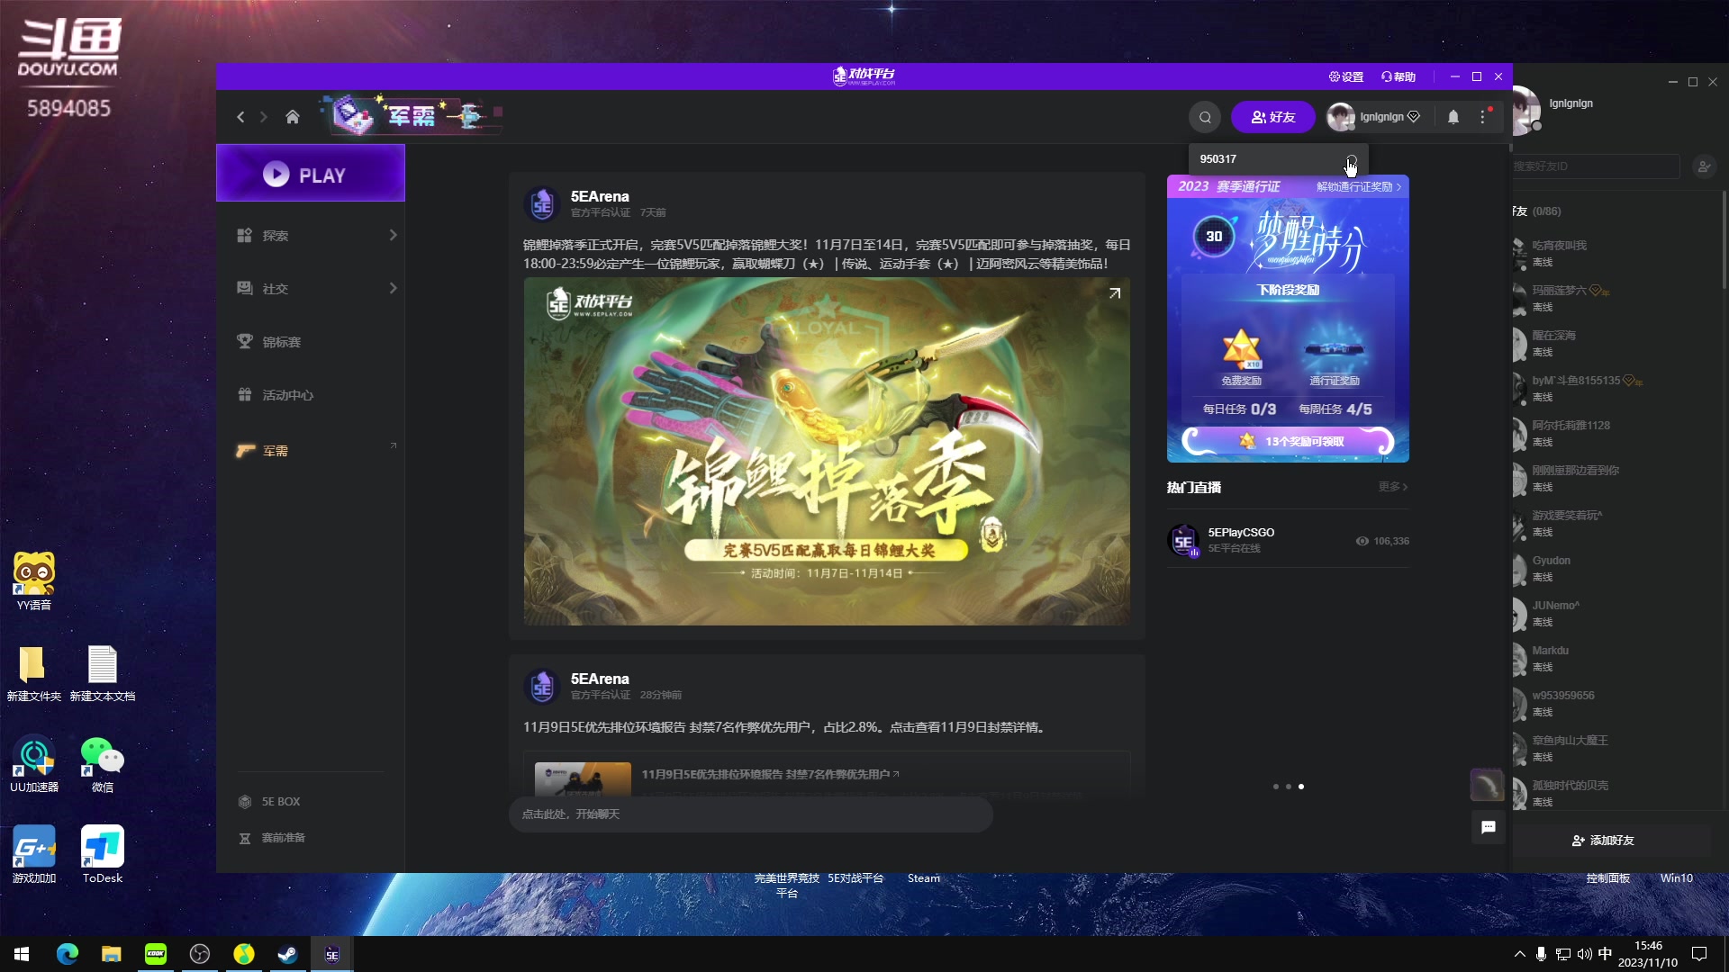The image size is (1729, 972).
Task: Click the purple PLAY button
Action: [x=311, y=174]
